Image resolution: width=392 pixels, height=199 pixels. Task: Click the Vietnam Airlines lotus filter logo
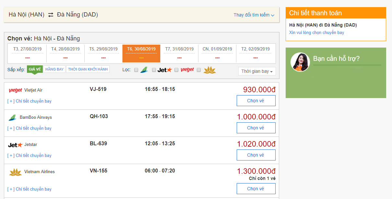tap(210, 70)
